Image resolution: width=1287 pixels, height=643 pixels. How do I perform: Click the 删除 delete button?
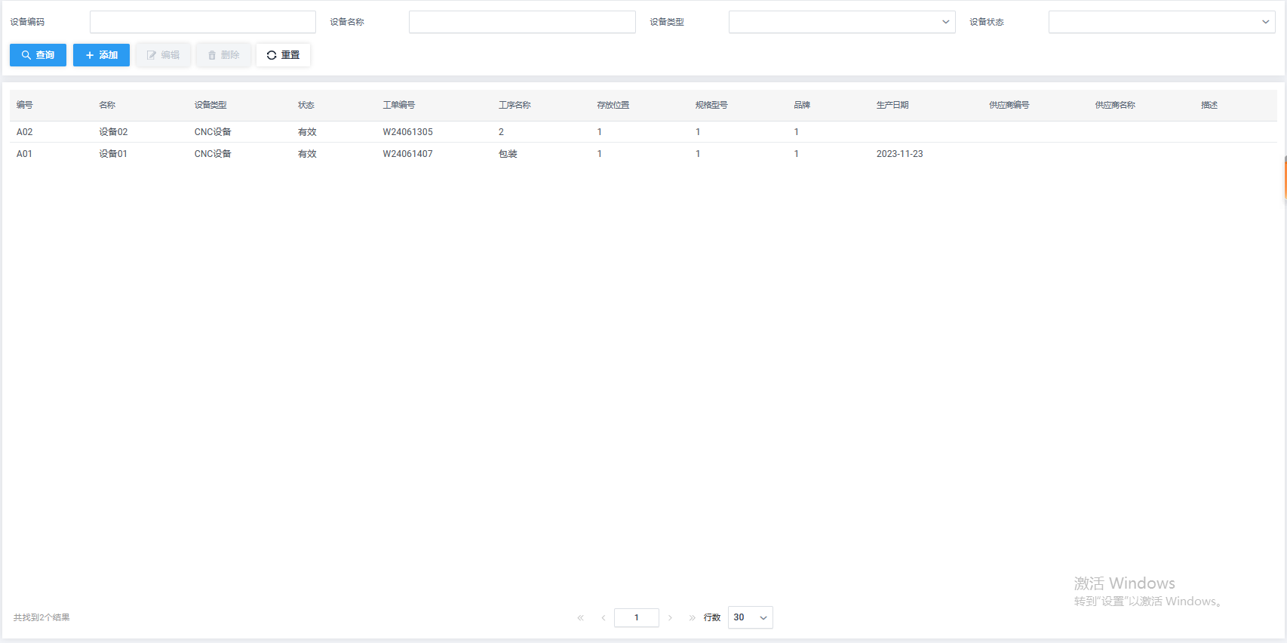click(x=223, y=55)
